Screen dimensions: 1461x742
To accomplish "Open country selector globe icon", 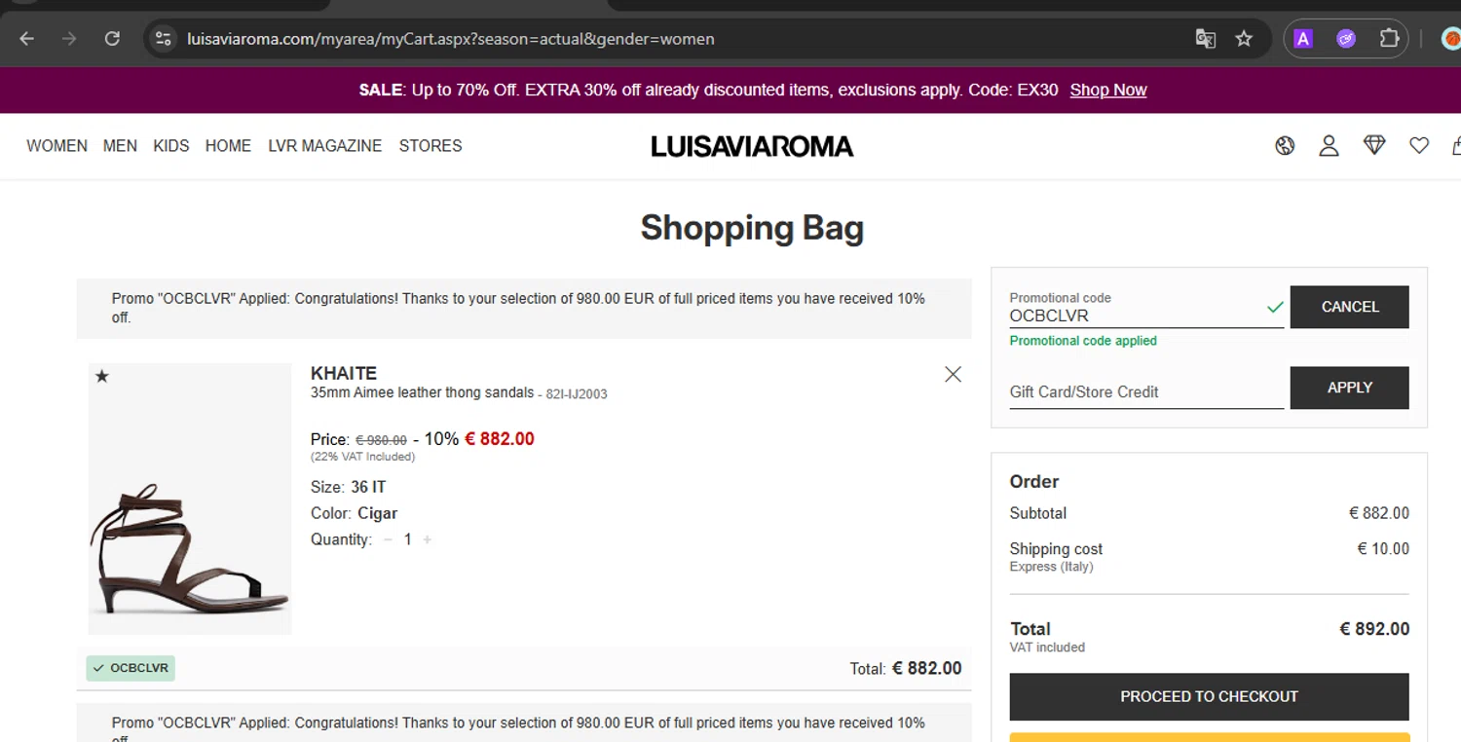I will pos(1285,146).
